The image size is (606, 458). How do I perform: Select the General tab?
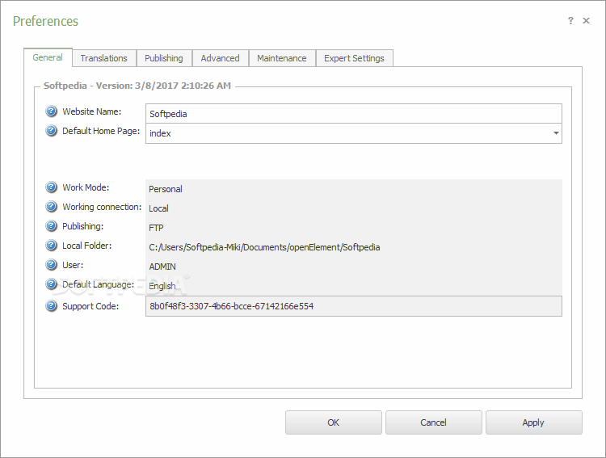[x=48, y=57]
